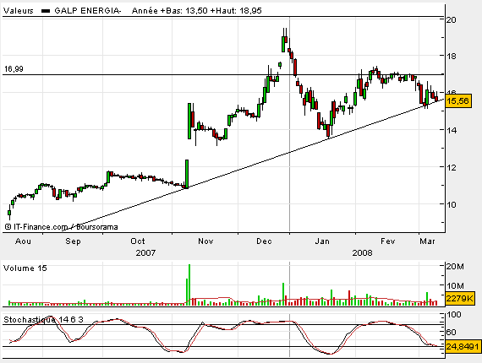Click the tallest green volume bar in late October
This screenshot has width=482, height=363.
pos(189,284)
